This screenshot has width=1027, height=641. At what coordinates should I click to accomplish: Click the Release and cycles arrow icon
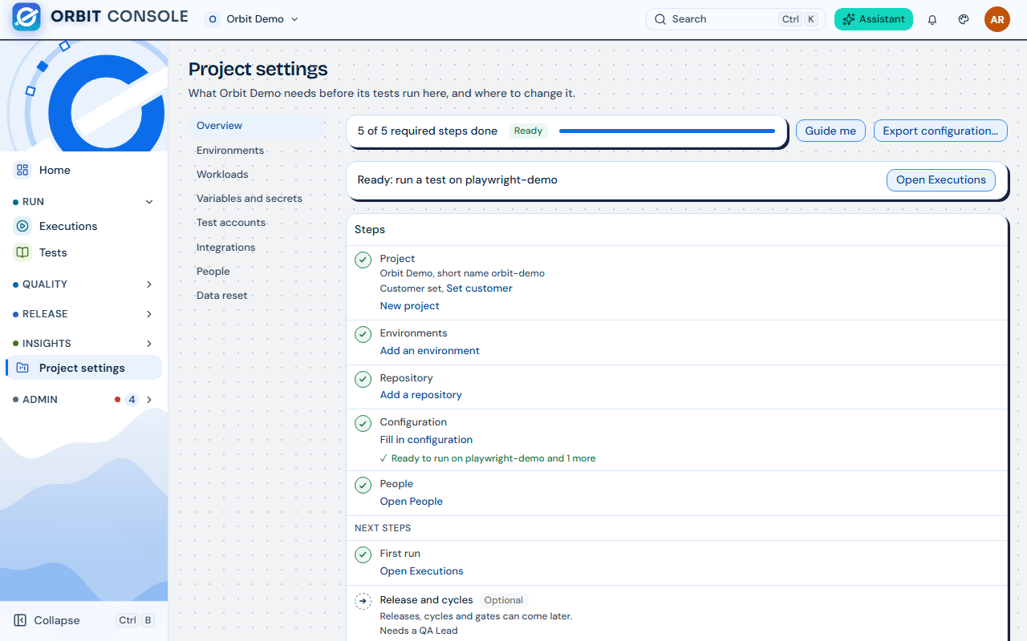[363, 601]
